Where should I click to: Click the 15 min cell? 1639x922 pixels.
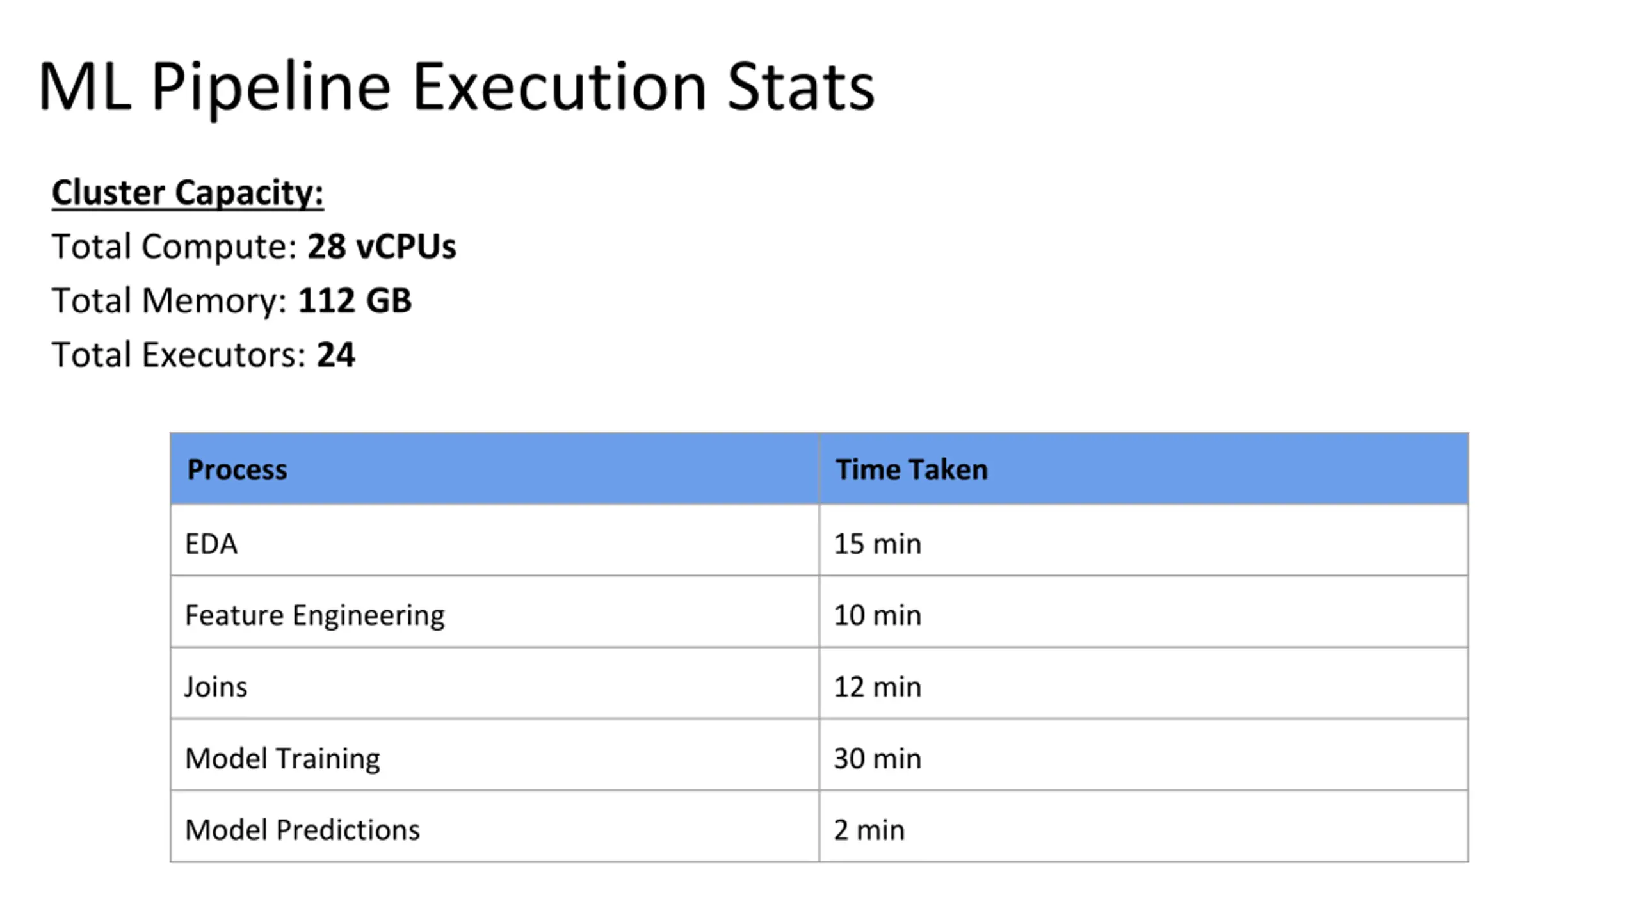click(x=1143, y=540)
